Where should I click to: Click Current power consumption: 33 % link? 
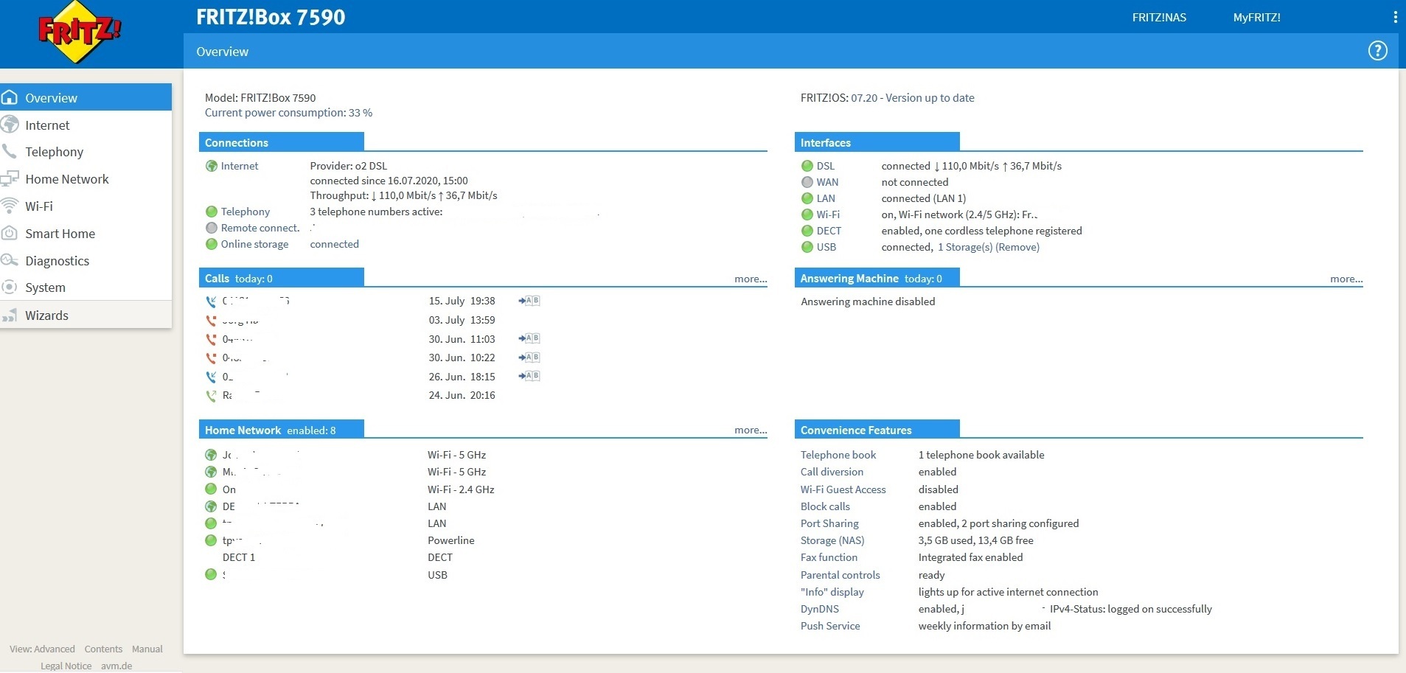coord(288,113)
